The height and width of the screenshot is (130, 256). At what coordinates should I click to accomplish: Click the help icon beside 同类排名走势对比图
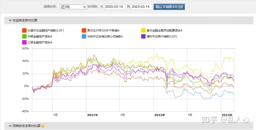coord(43,126)
